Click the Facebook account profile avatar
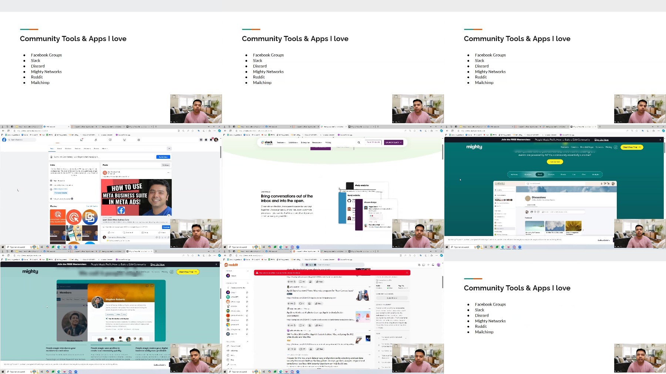 [216, 140]
